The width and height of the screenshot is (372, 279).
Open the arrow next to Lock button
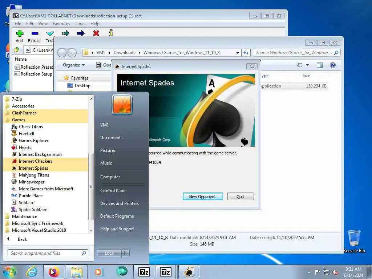pos(125,253)
